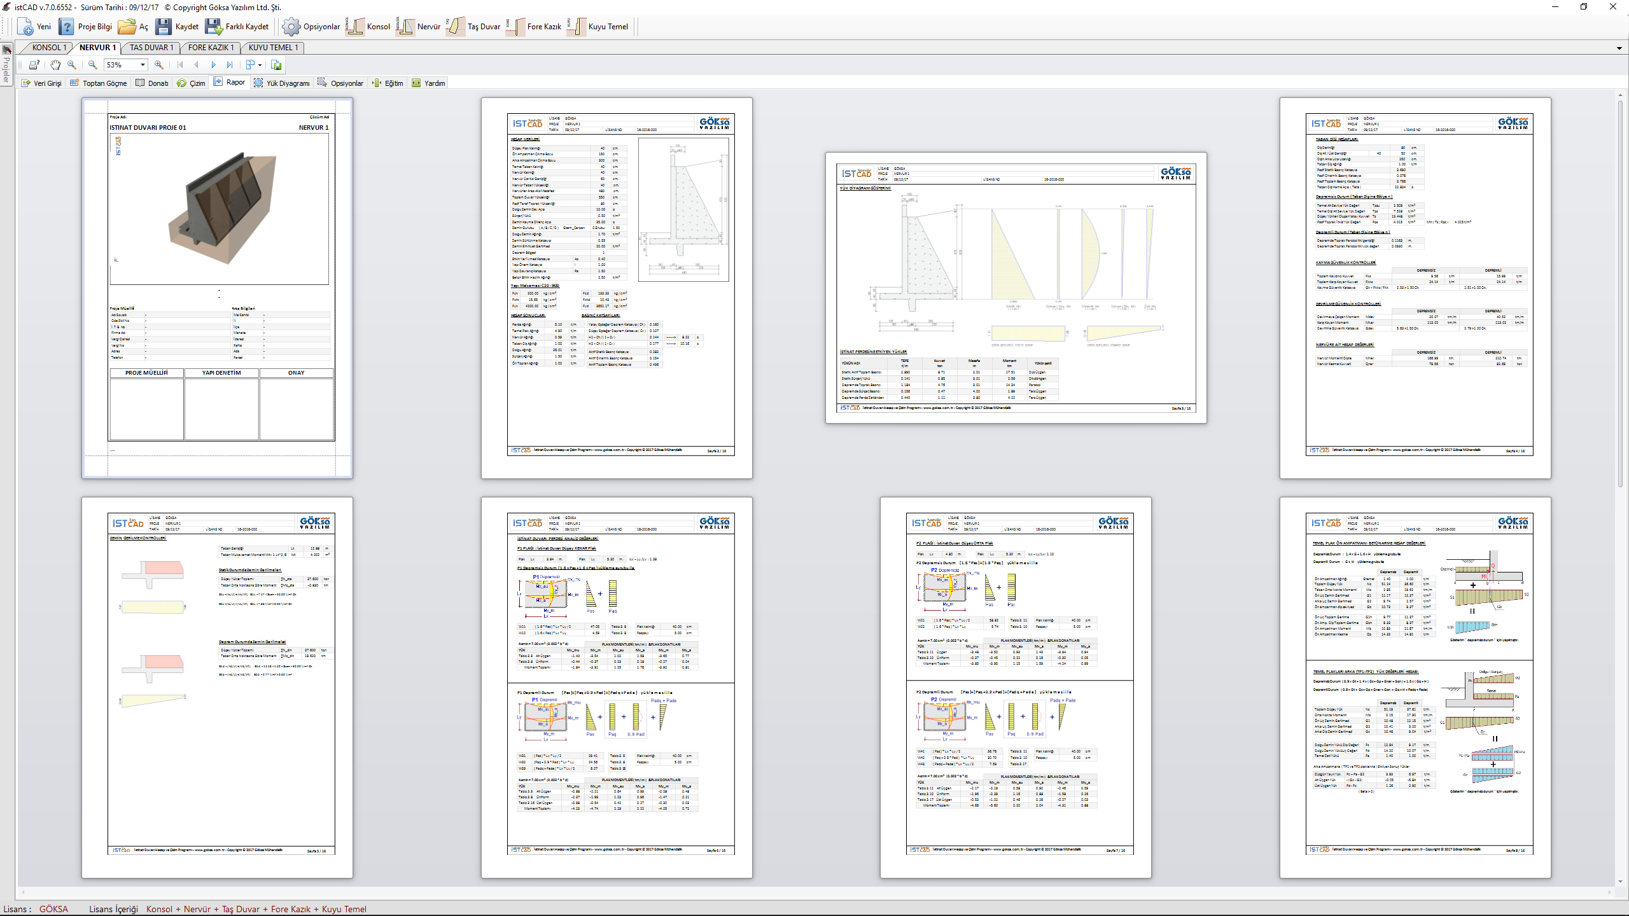Open the Fore Kazık module
1629x916 pixels.
click(535, 27)
